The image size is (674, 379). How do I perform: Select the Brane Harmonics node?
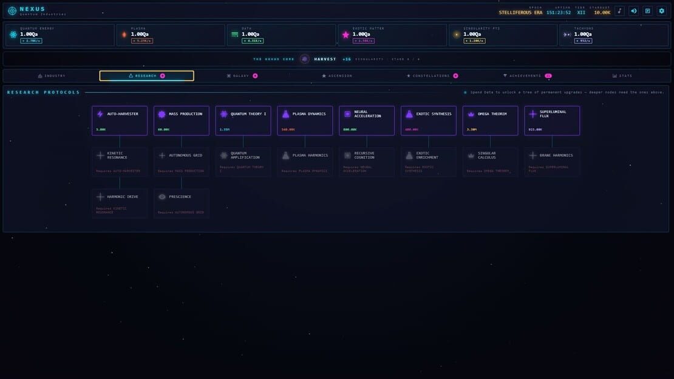[552, 162]
